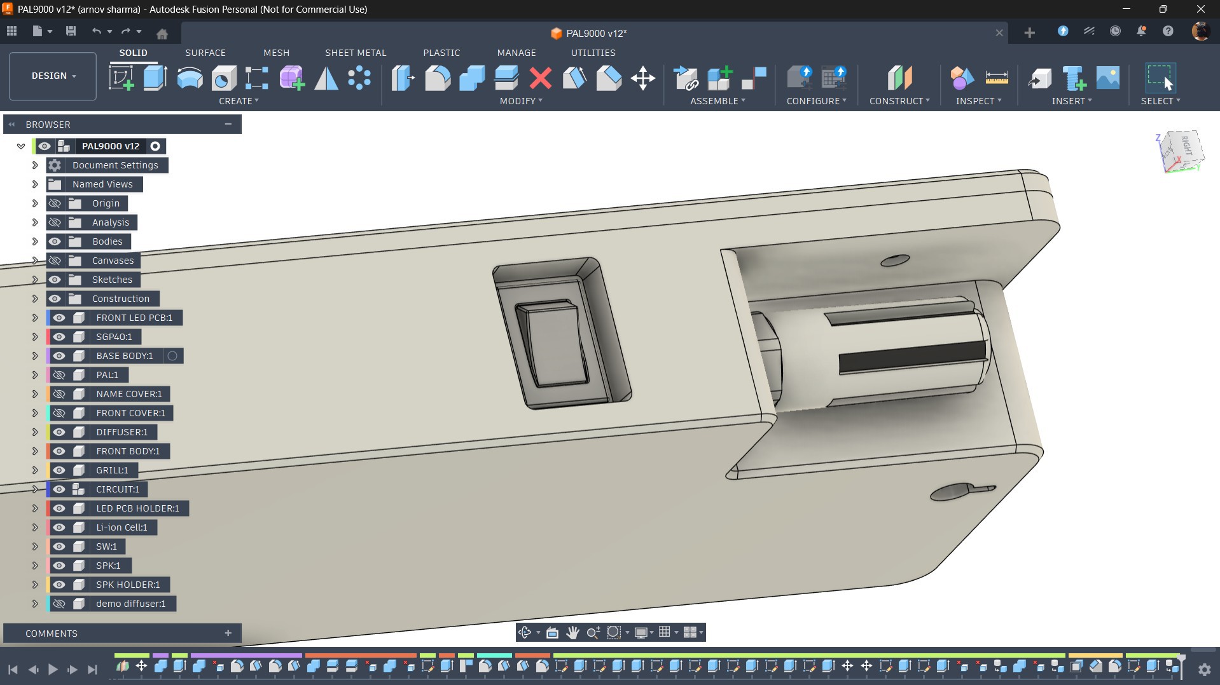The width and height of the screenshot is (1220, 685).
Task: Open the Measure tool
Action: click(996, 78)
